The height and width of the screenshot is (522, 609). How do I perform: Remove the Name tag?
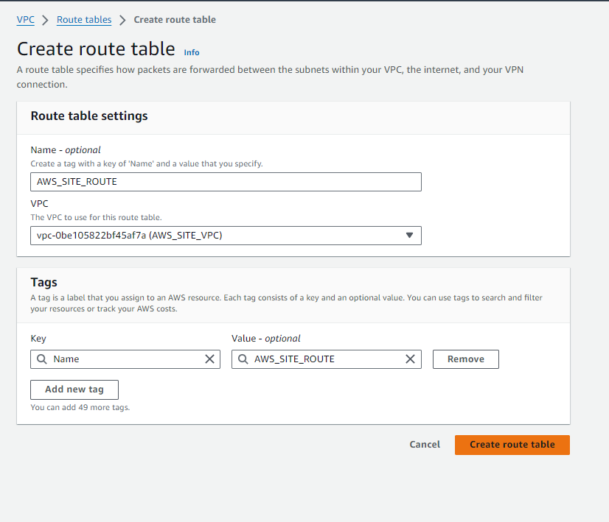466,359
